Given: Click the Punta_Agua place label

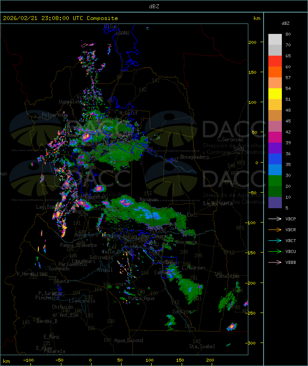Looking at the screenshot, I should pyautogui.click(x=141, y=298).
